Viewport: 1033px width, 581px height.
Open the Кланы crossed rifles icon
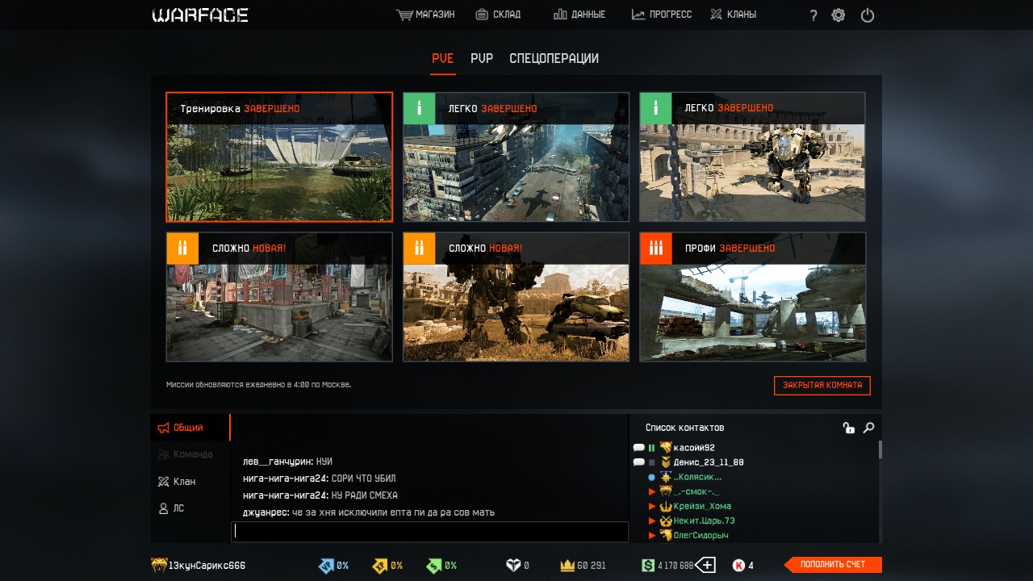click(x=716, y=15)
